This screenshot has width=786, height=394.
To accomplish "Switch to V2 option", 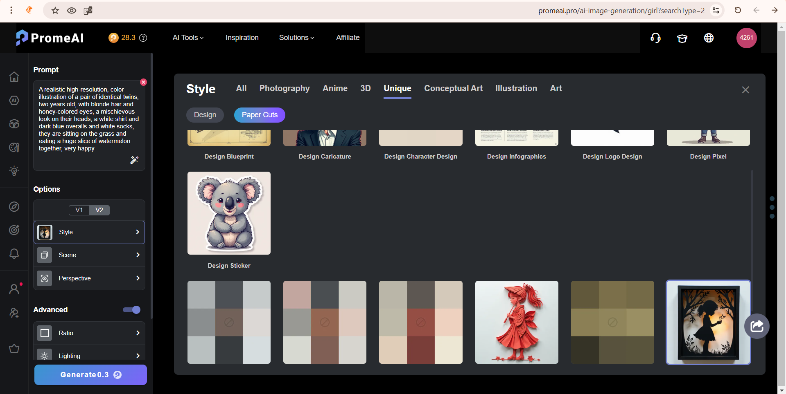I will [x=99, y=210].
